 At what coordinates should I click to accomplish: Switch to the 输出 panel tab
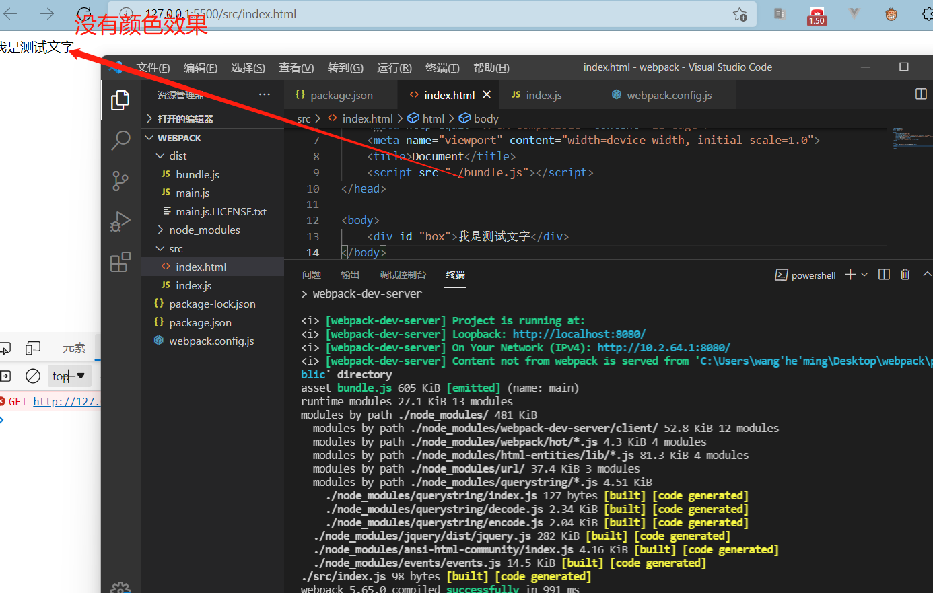(350, 275)
